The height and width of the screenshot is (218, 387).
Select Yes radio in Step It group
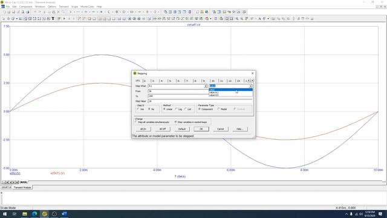140,109
